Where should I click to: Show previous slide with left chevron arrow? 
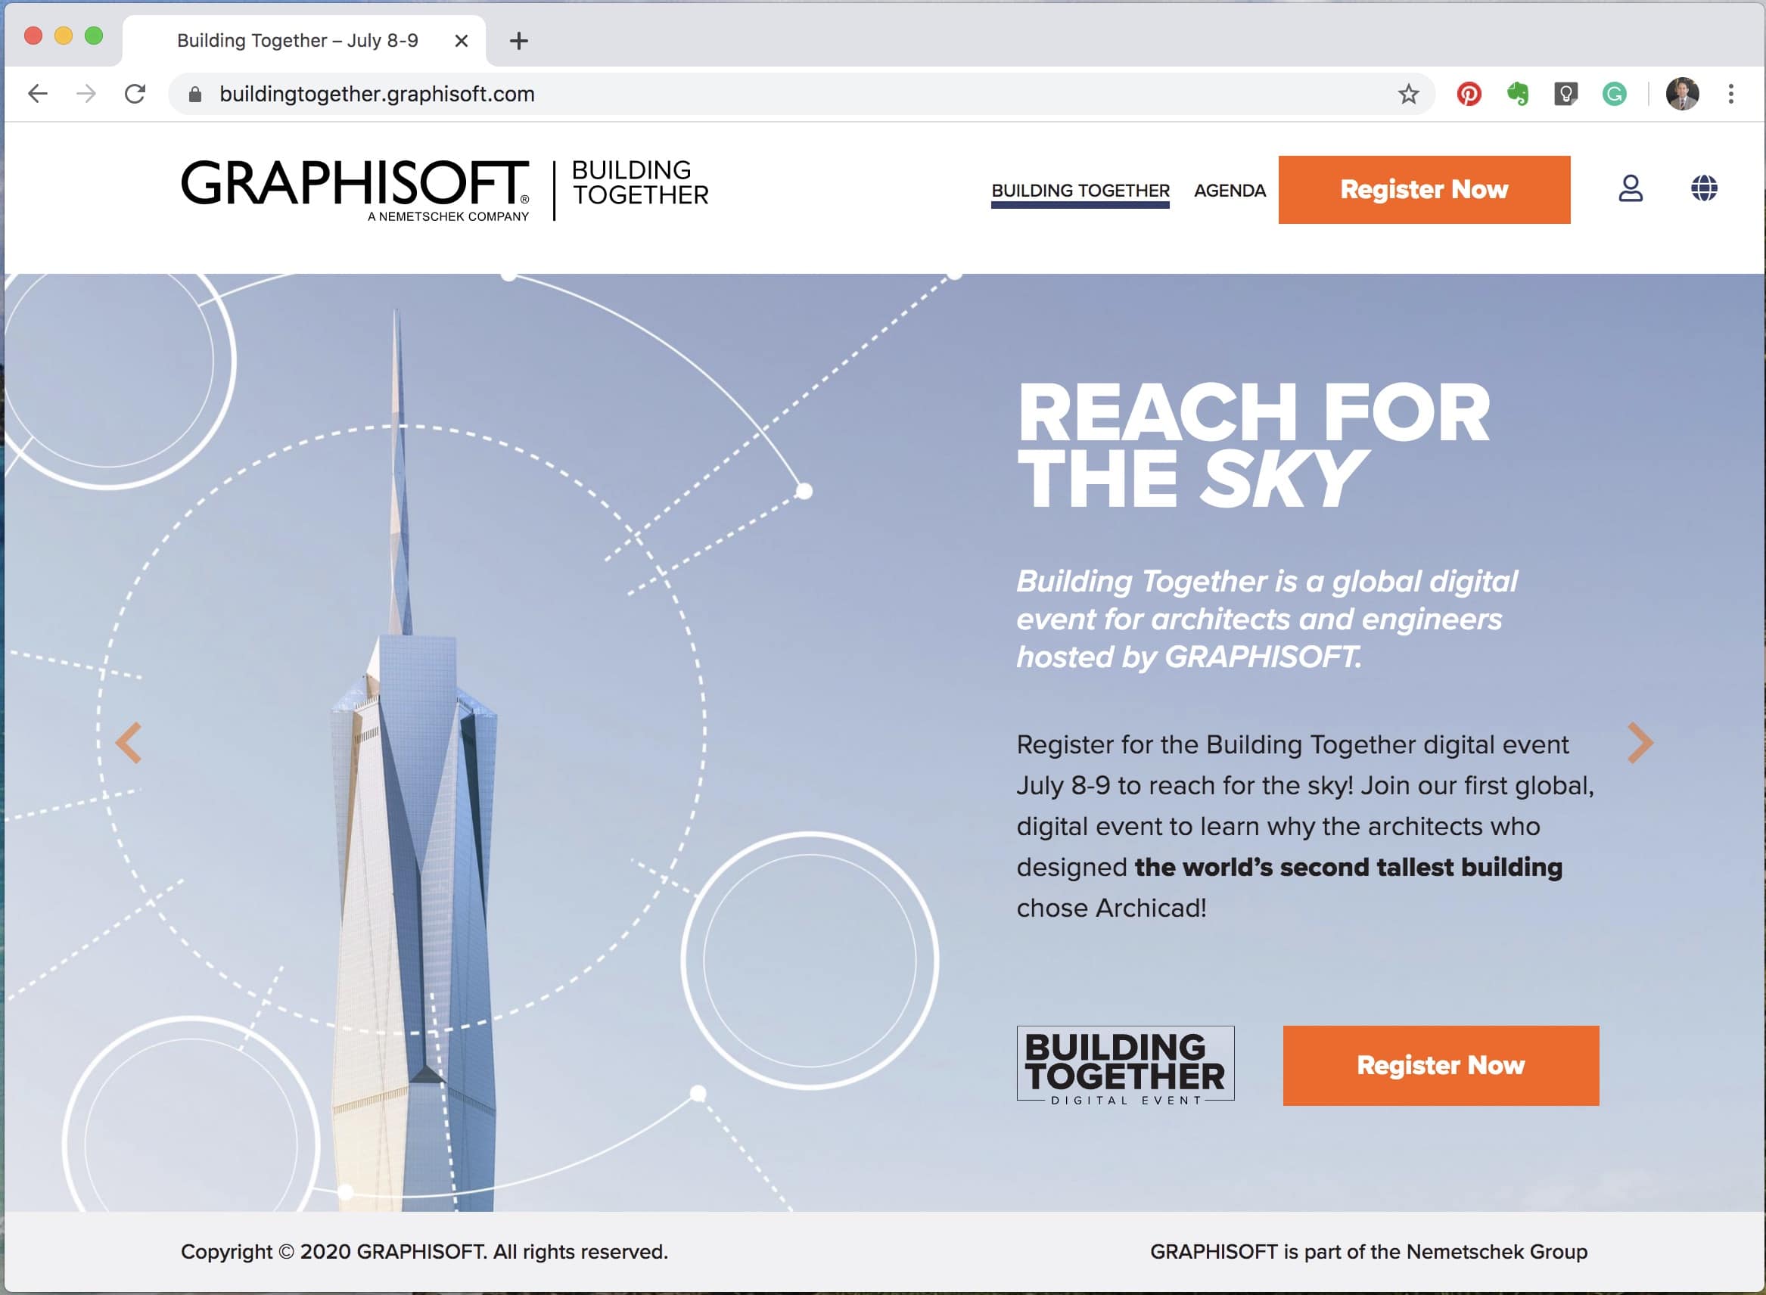(x=129, y=742)
